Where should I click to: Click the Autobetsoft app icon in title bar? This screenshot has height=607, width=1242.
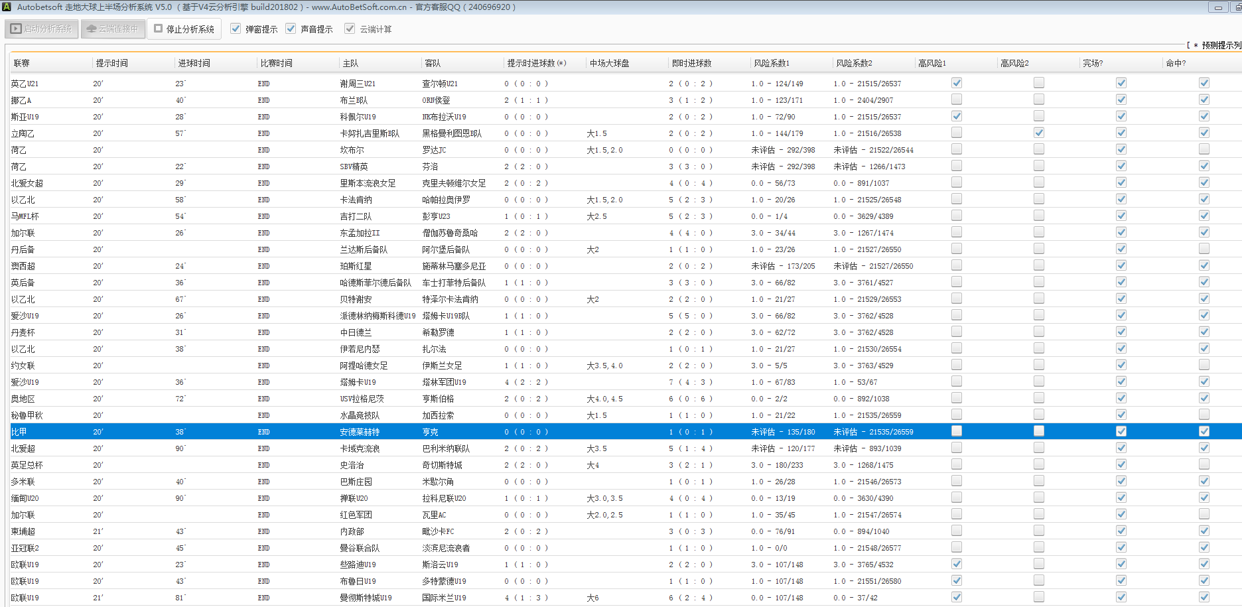(7, 7)
